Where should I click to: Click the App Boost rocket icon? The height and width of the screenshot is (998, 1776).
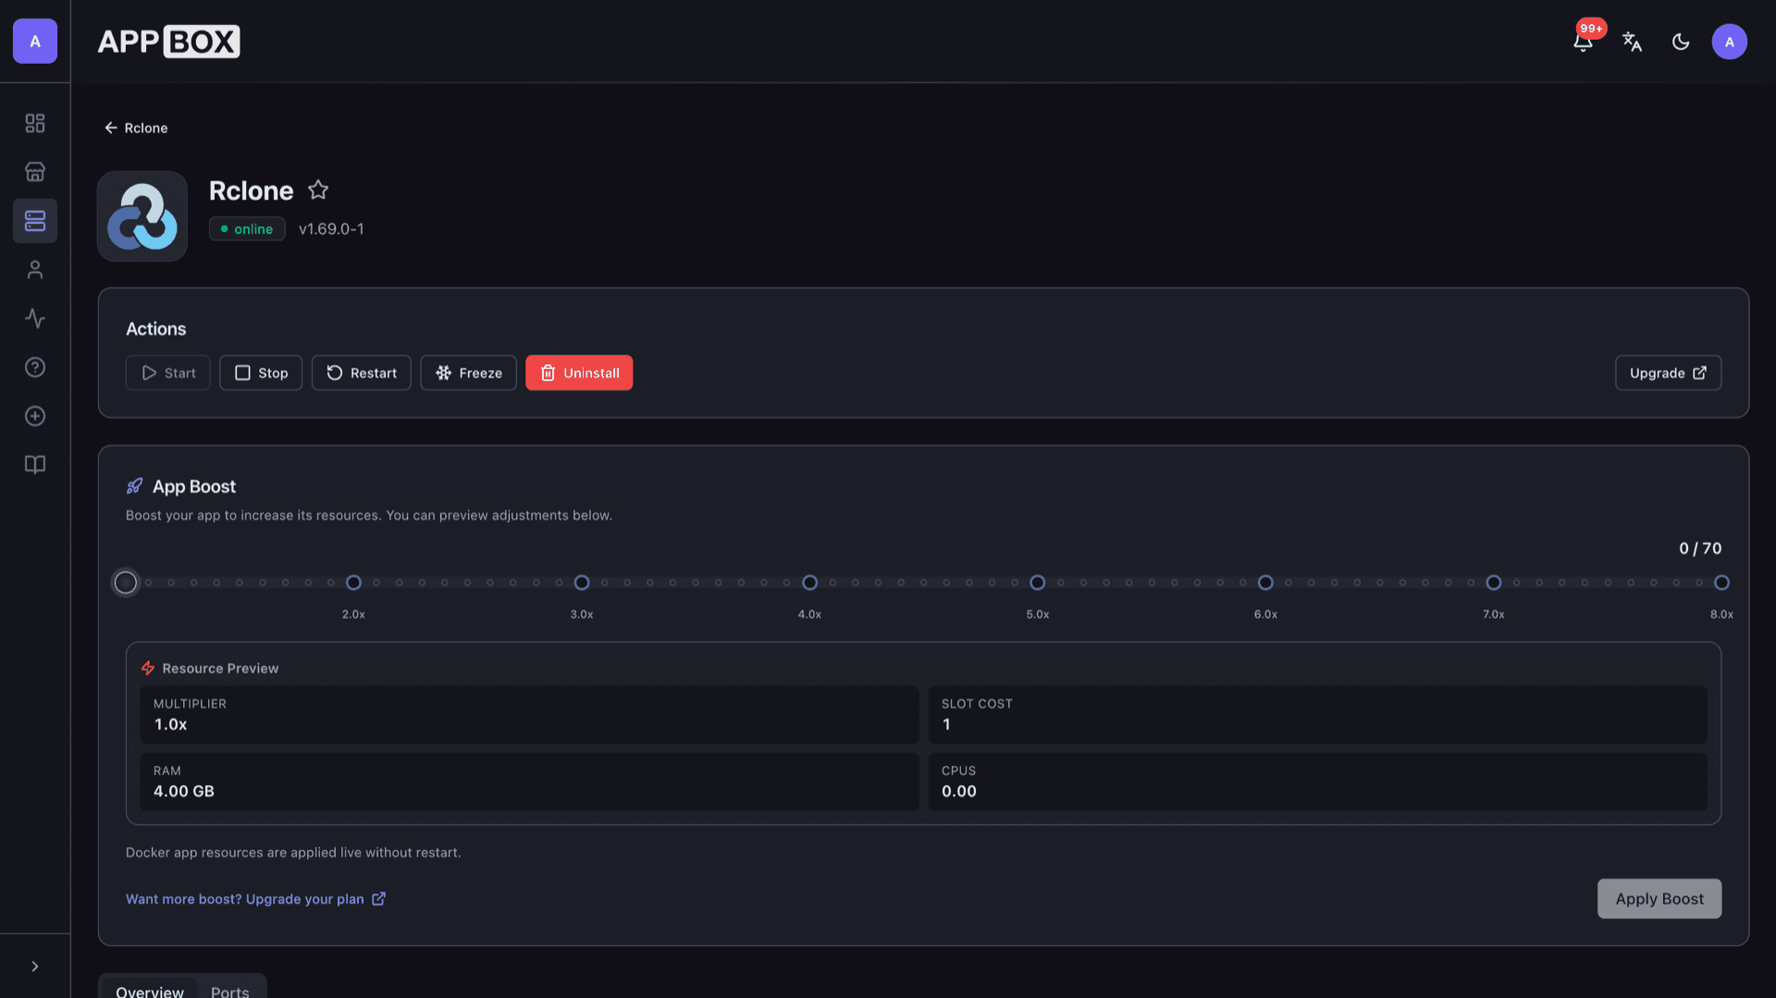(135, 487)
